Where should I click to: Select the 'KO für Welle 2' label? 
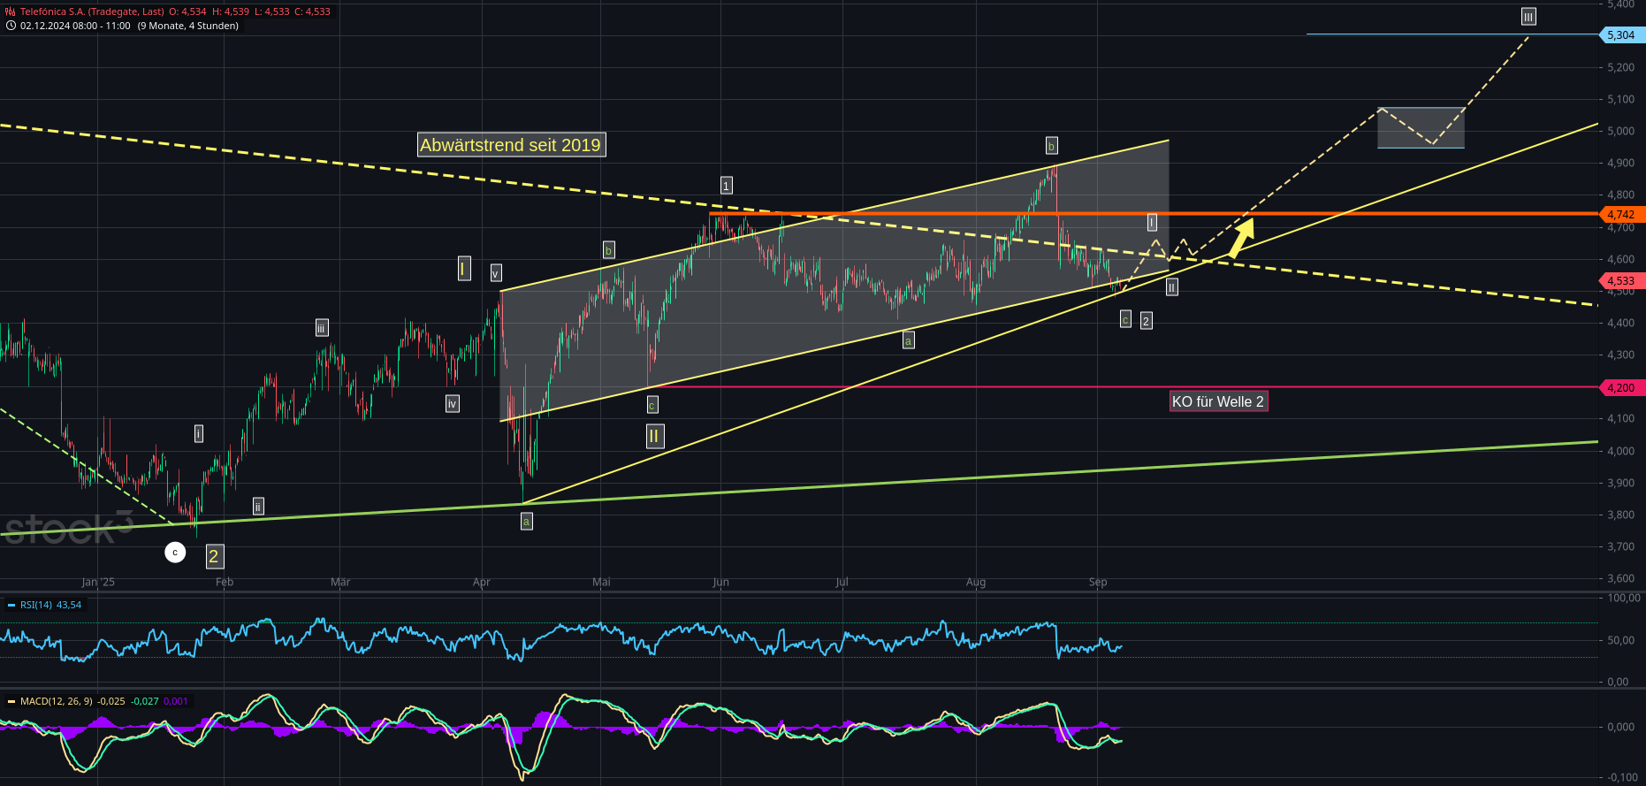[1217, 401]
